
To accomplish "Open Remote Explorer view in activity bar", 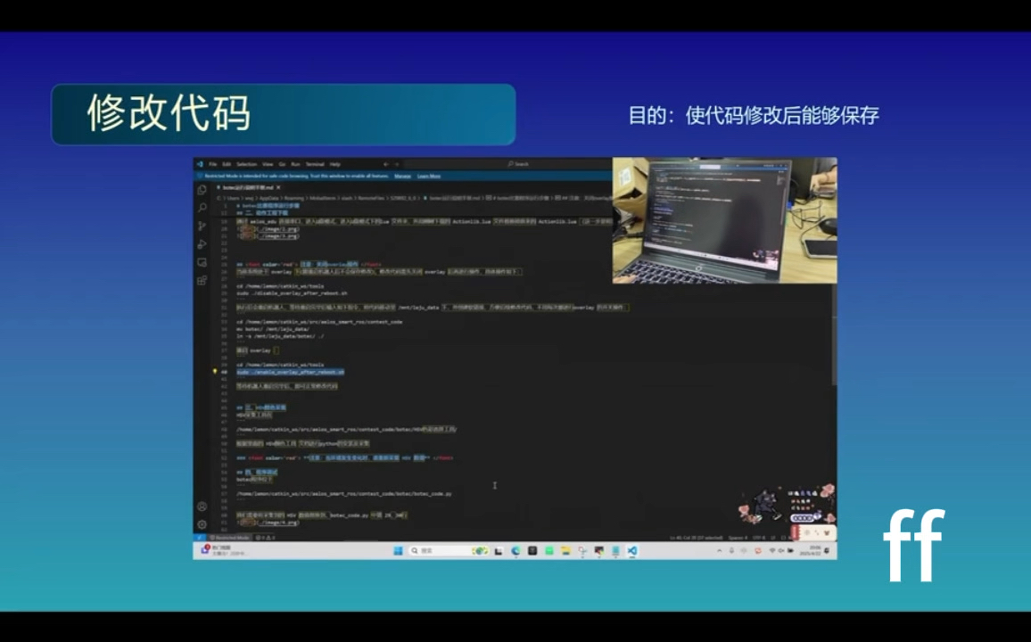I will 202,262.
